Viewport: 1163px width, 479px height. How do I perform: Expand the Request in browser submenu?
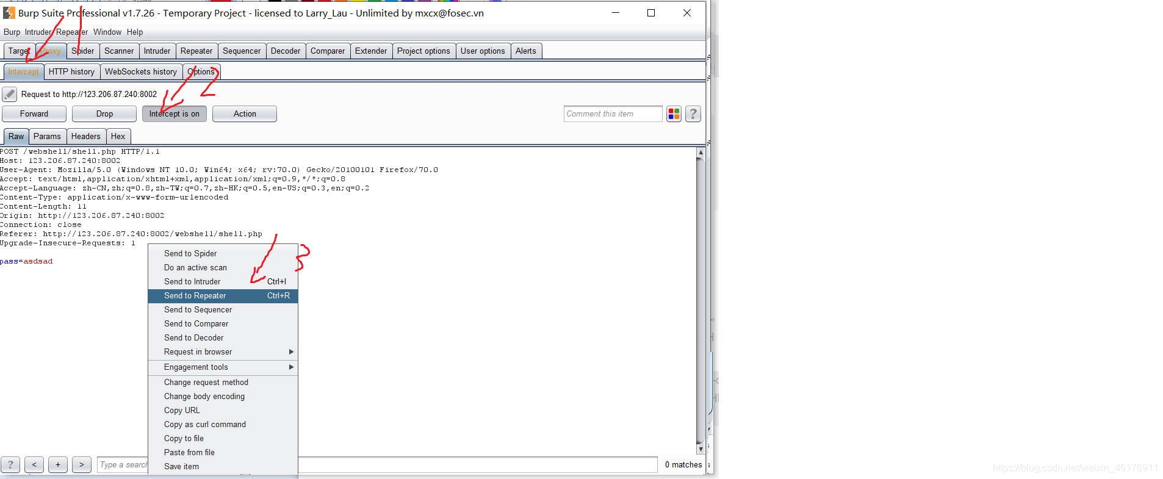223,352
